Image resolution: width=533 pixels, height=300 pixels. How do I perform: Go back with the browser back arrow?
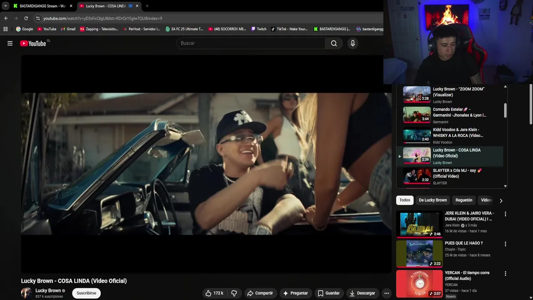click(6, 18)
